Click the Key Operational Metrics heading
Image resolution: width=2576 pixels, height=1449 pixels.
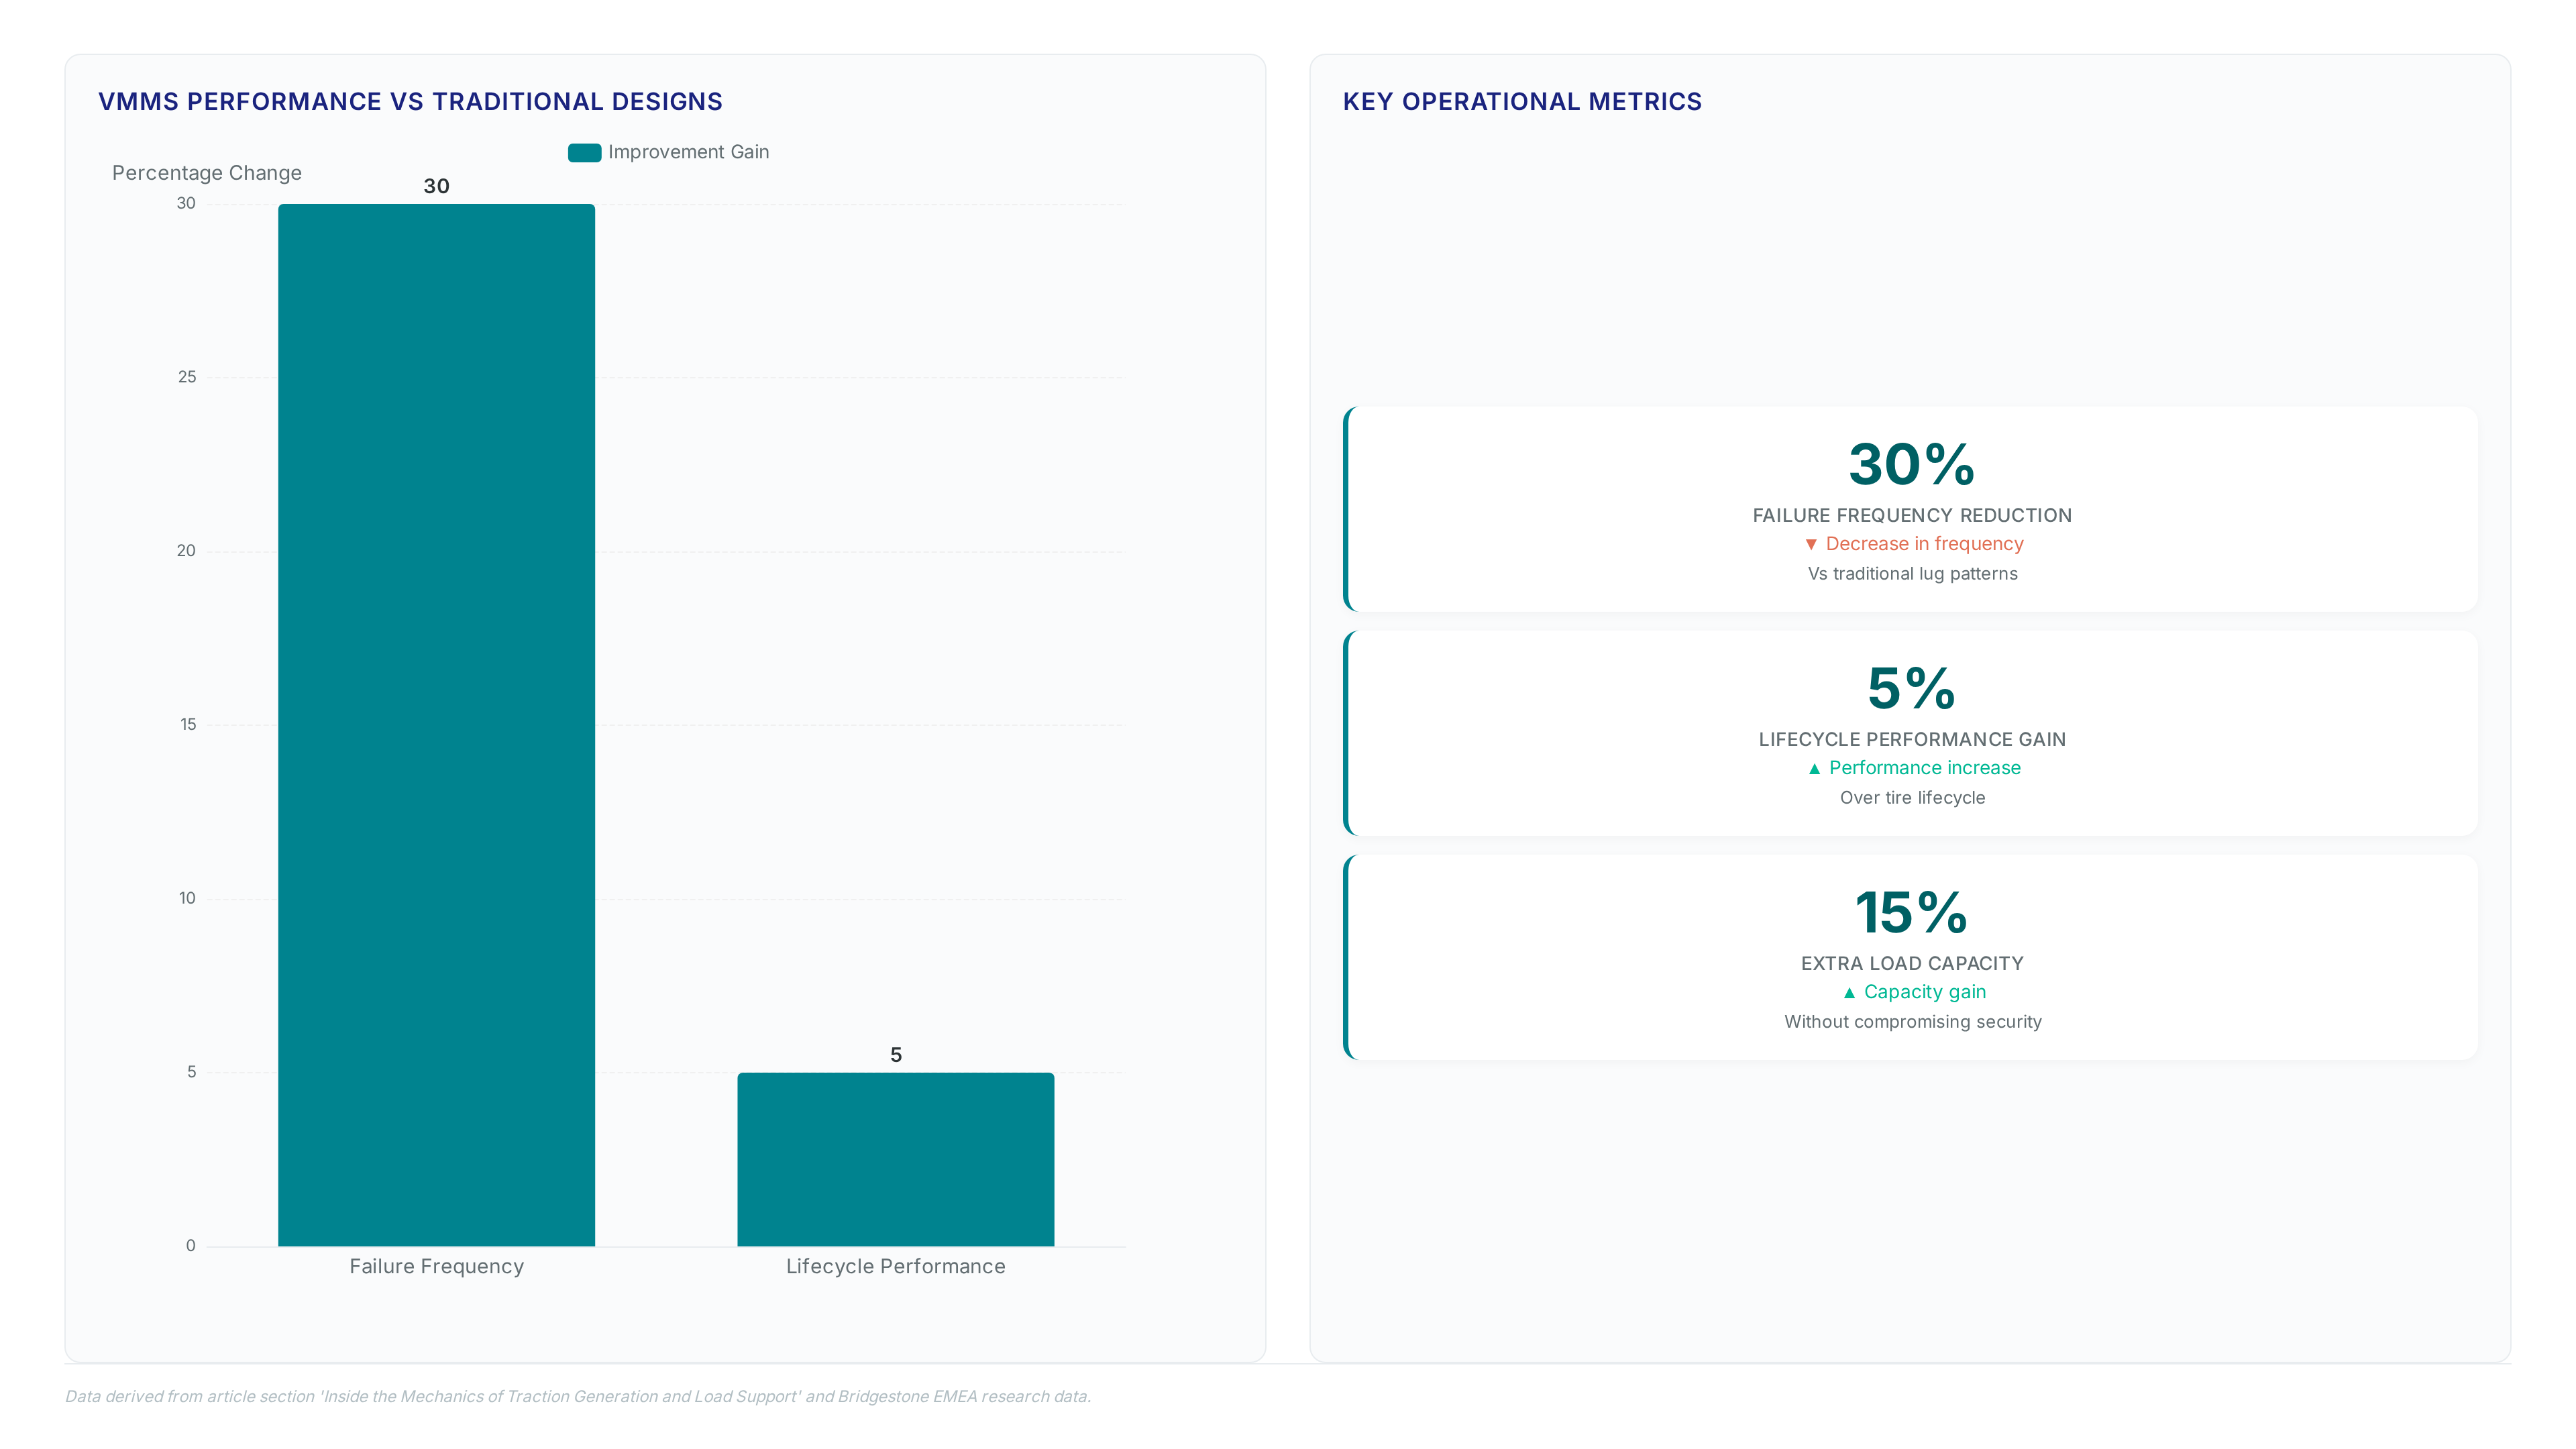coord(1522,102)
